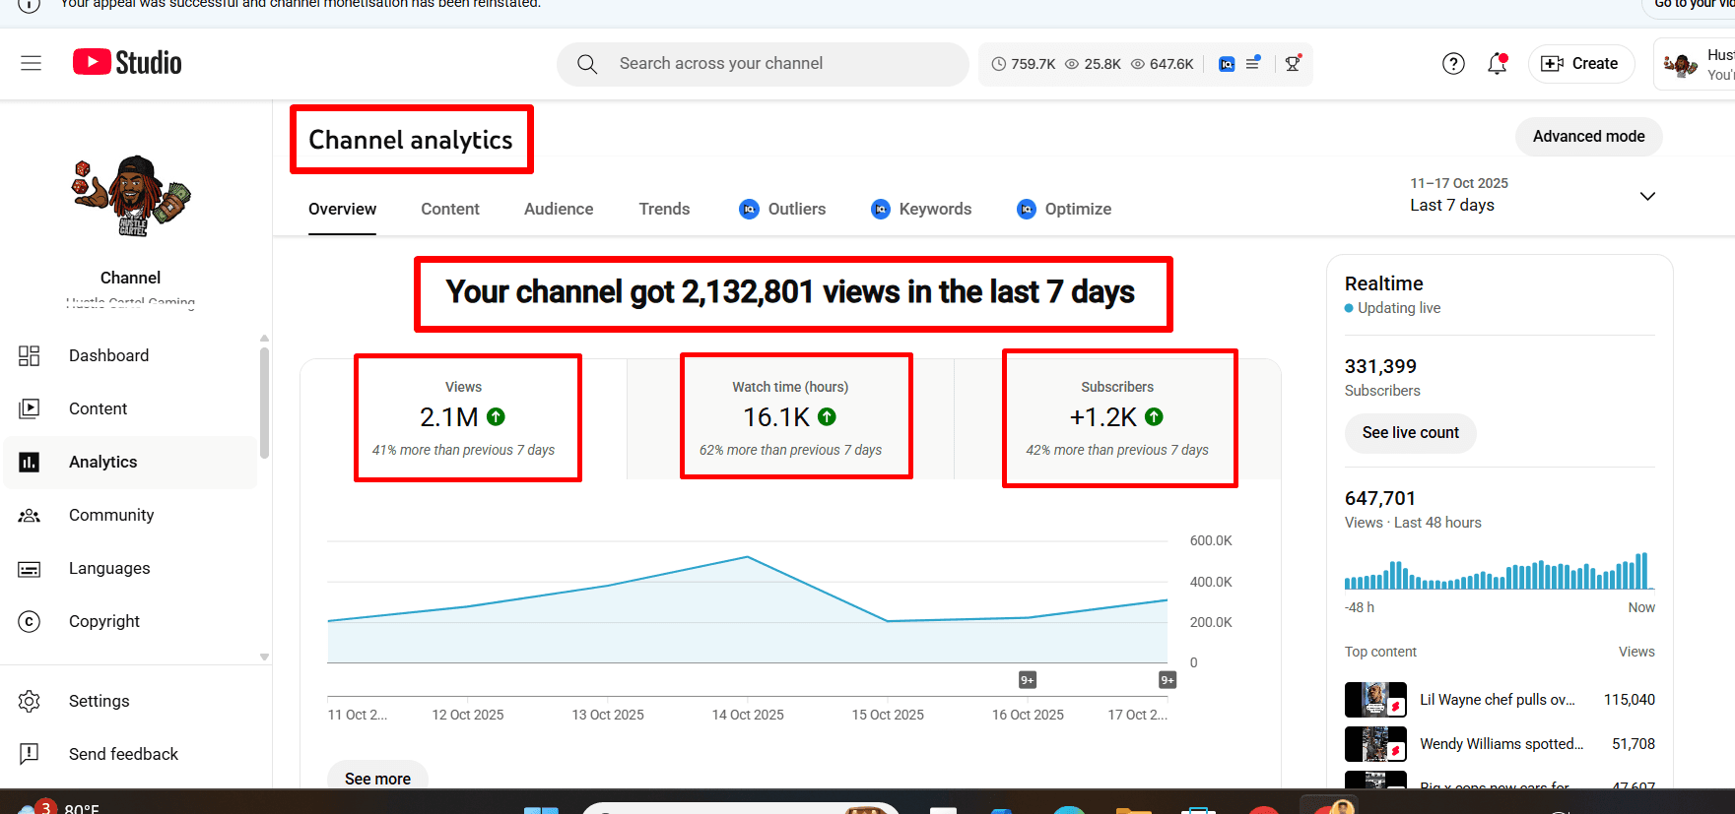Viewport: 1735px width, 814px height.
Task: Click the Create button
Action: [1580, 64]
